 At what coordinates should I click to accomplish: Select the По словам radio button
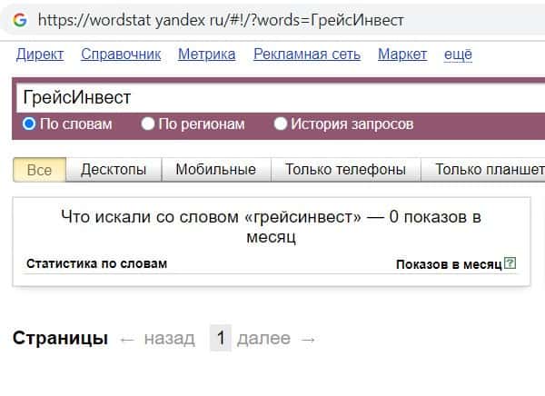point(29,124)
